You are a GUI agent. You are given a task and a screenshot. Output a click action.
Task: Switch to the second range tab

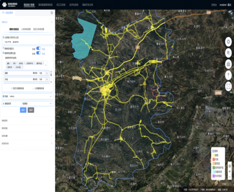(26, 29)
